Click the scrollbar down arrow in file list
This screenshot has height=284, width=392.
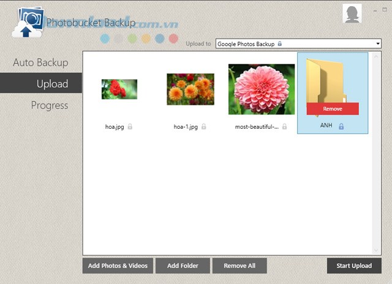377,250
